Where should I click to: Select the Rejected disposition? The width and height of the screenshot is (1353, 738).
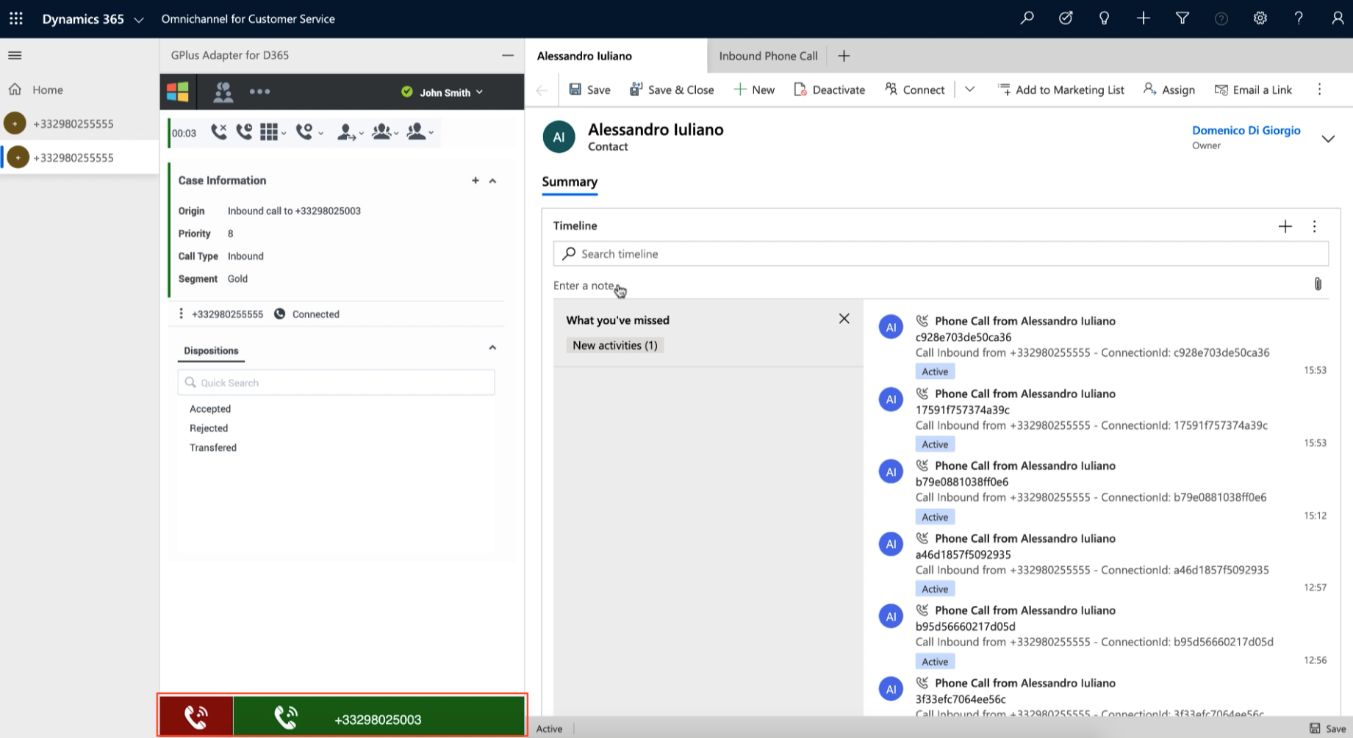[209, 428]
